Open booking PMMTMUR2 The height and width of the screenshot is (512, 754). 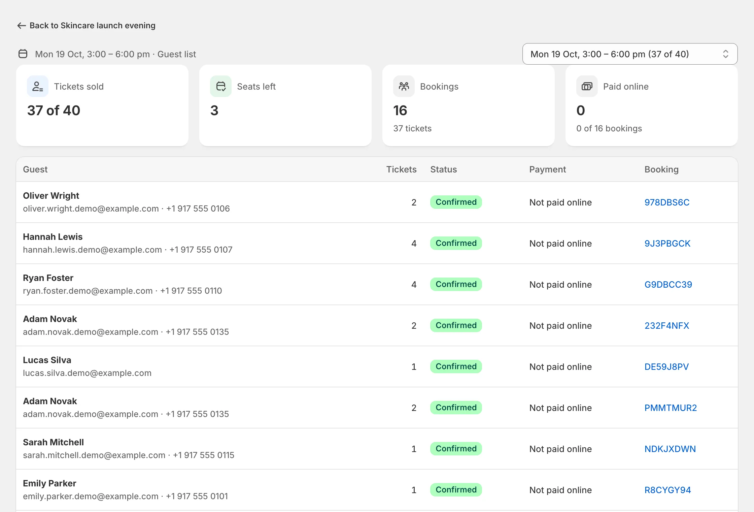(671, 408)
